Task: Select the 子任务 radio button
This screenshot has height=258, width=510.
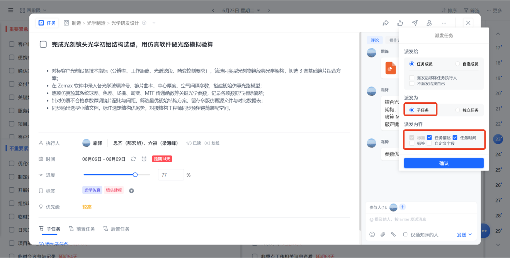Action: click(412, 110)
